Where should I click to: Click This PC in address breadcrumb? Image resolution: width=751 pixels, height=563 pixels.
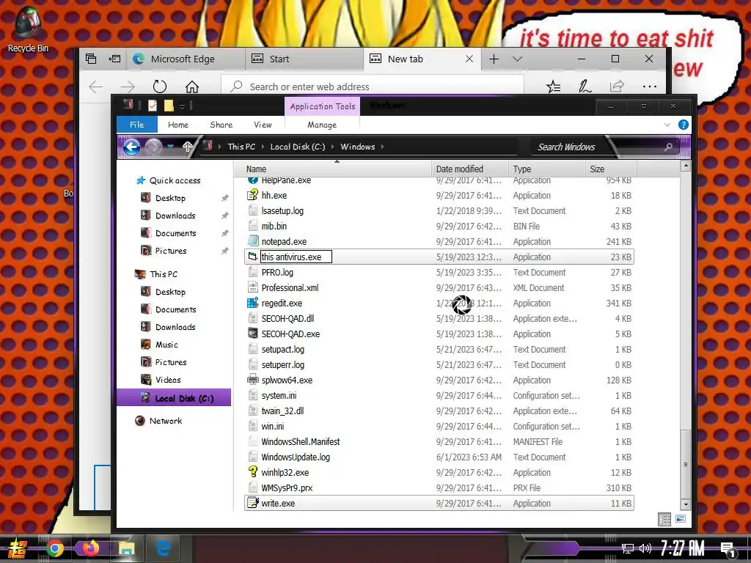(x=241, y=147)
